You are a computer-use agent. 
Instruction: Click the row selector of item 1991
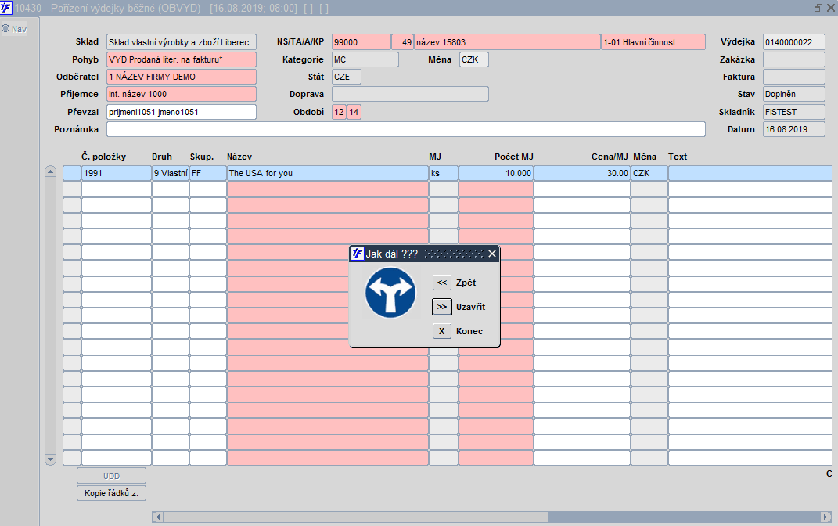tap(72, 173)
